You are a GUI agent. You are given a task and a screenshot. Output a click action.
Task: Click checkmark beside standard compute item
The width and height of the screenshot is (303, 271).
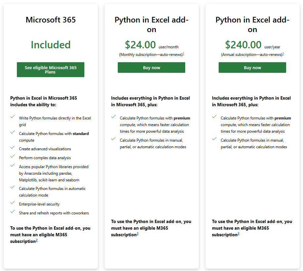click(x=13, y=132)
